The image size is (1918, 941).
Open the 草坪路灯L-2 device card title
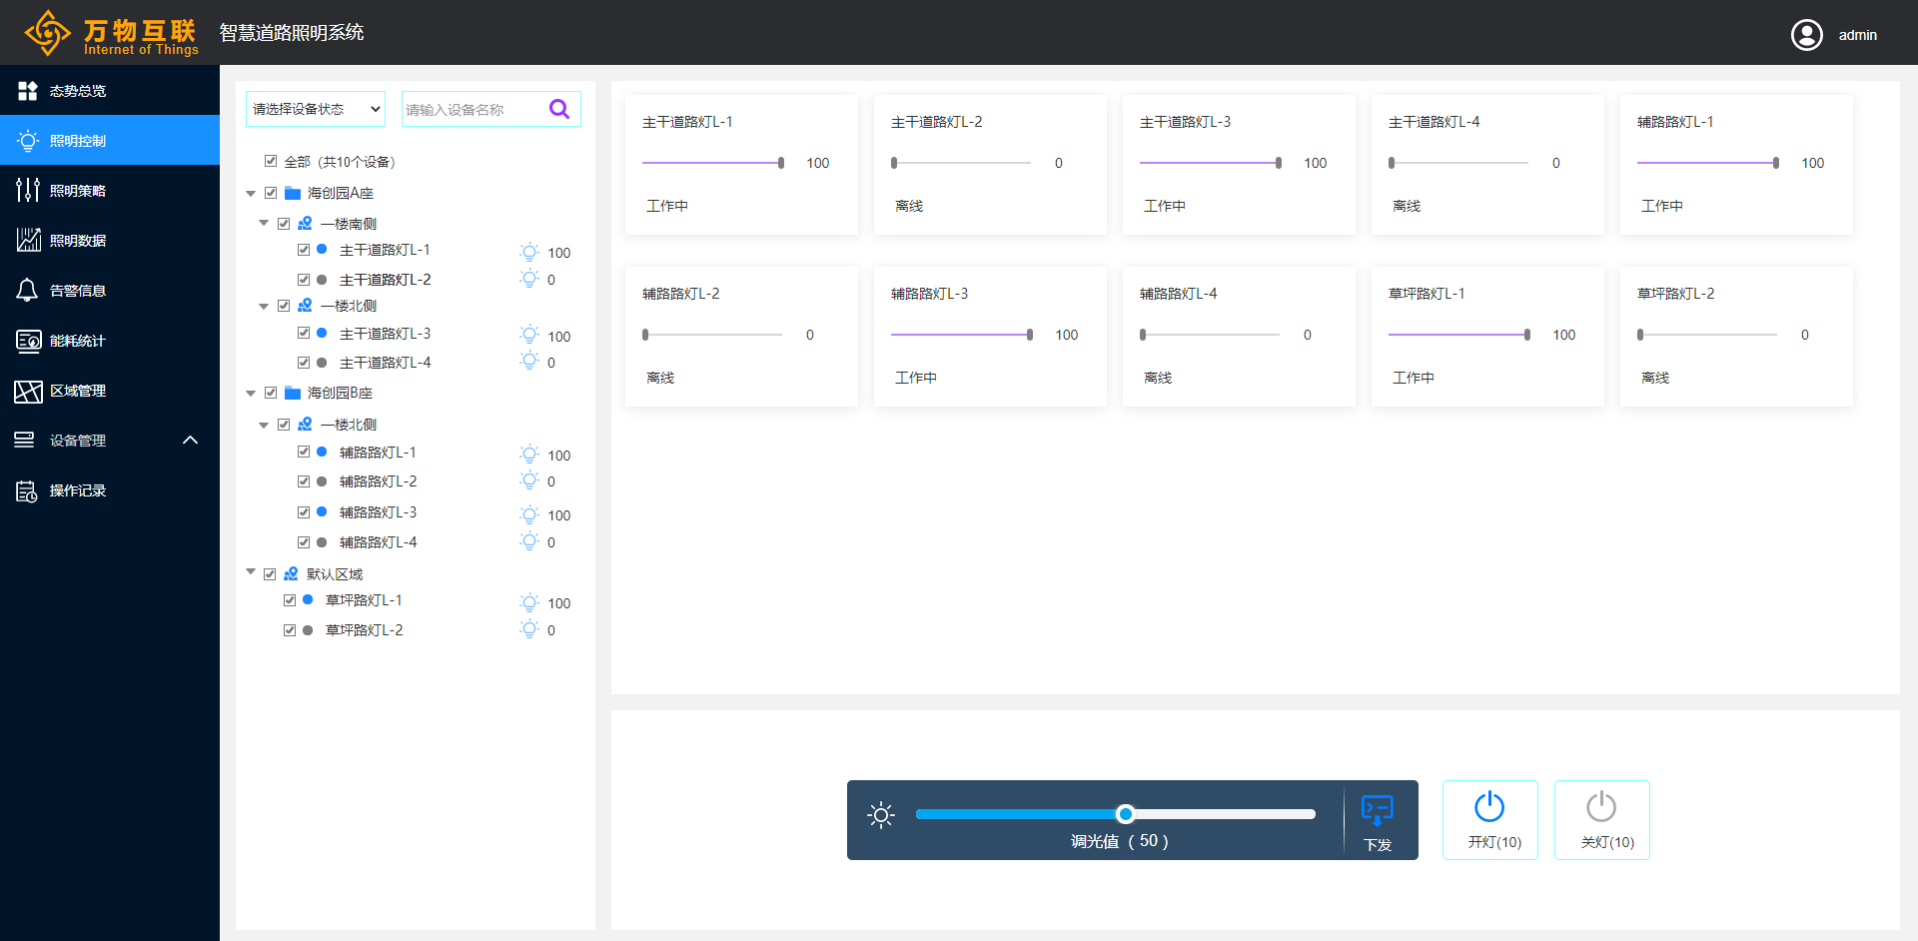pos(1675,294)
